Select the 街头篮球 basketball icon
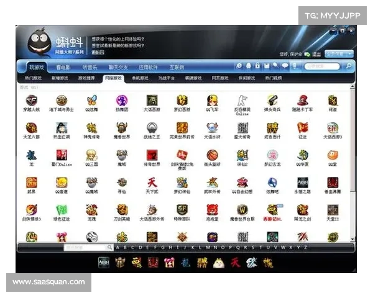This screenshot has height=298, width=373. click(x=212, y=155)
